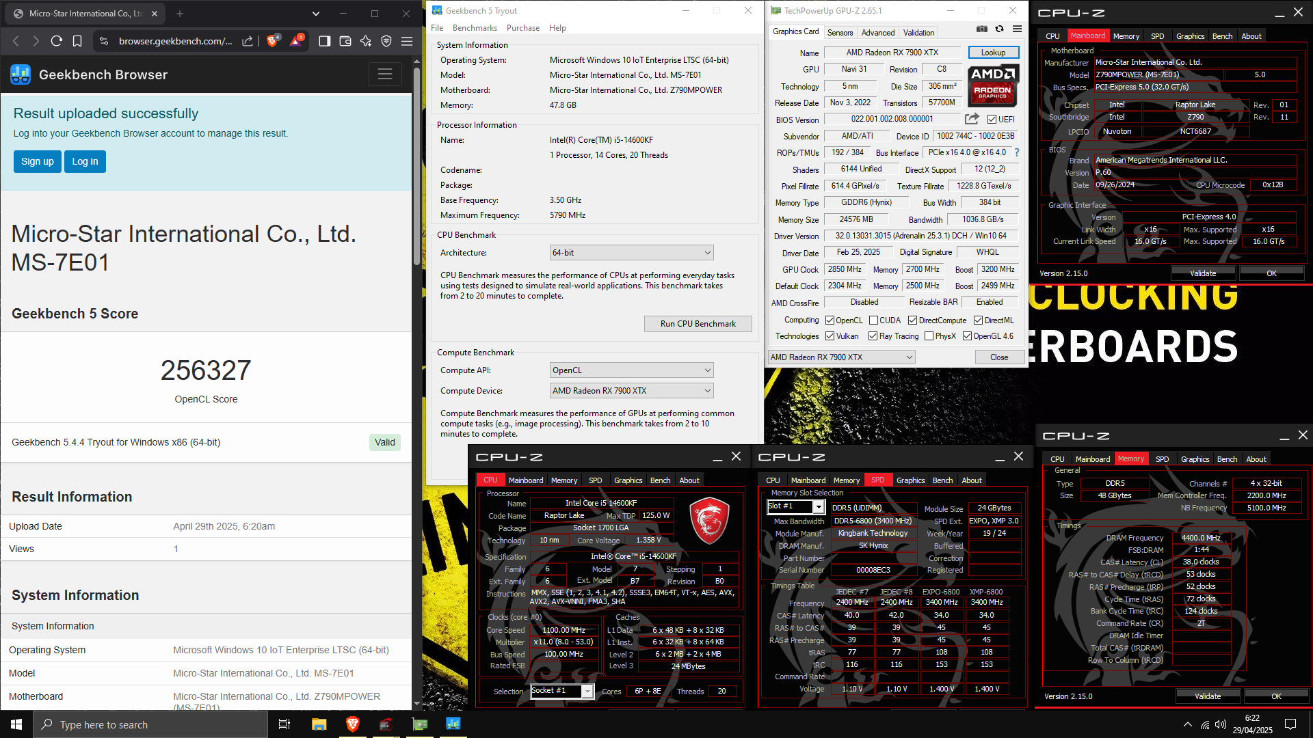Open the Brave Wallet icon

pos(345,41)
